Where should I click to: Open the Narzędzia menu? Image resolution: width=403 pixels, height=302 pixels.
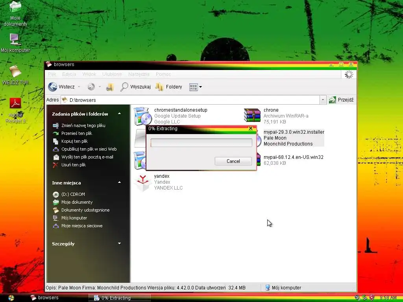139,74
